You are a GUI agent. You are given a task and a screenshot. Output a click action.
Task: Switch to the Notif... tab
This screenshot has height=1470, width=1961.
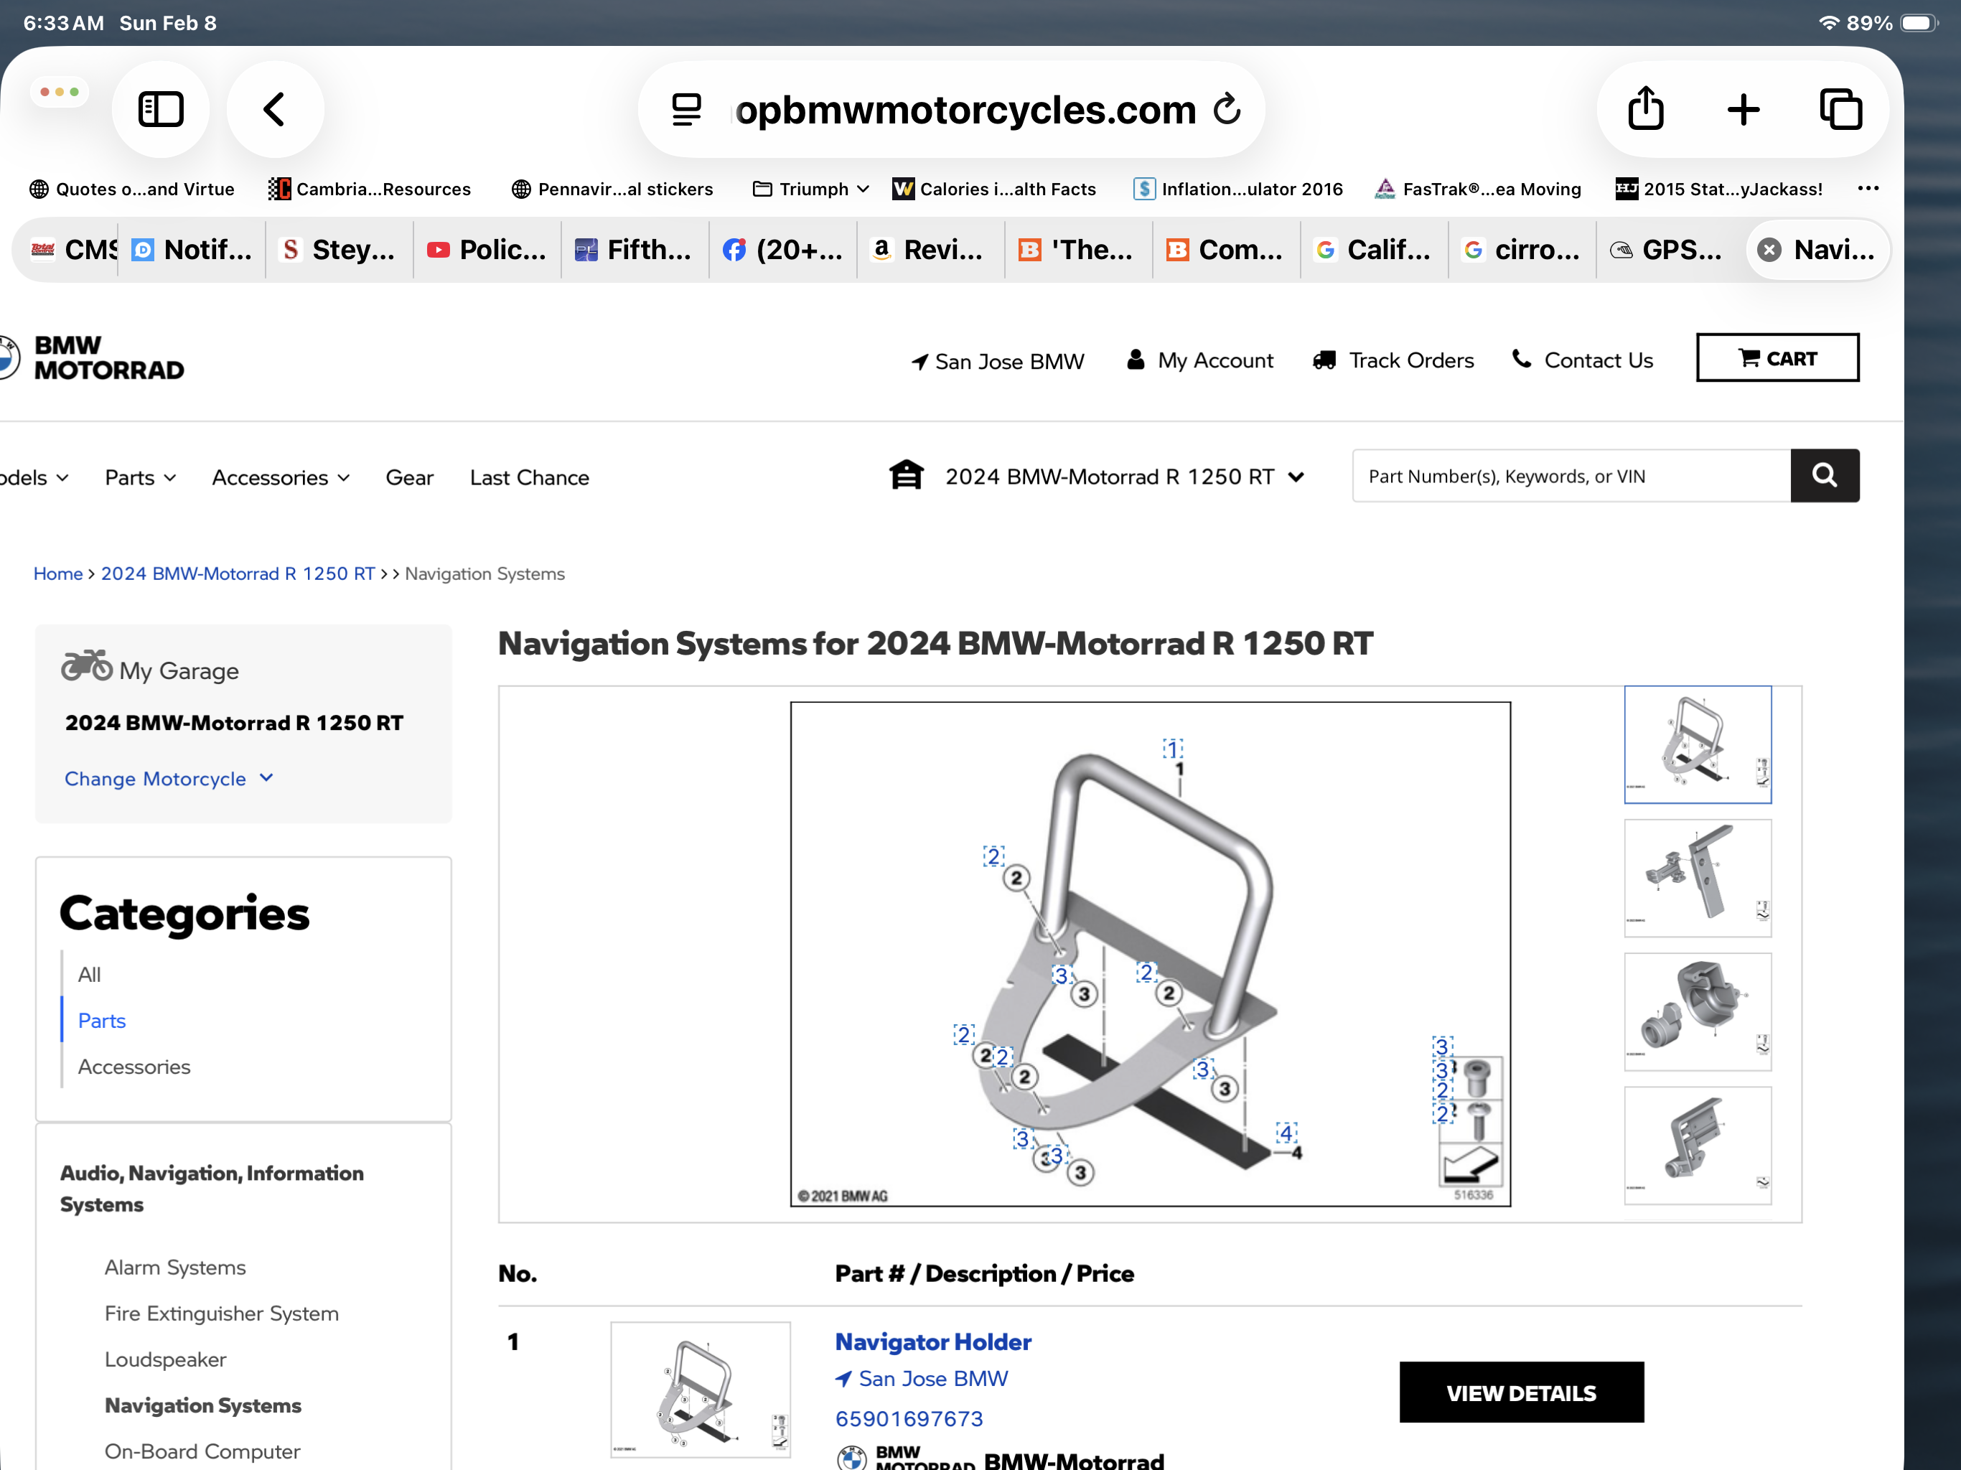click(x=192, y=250)
